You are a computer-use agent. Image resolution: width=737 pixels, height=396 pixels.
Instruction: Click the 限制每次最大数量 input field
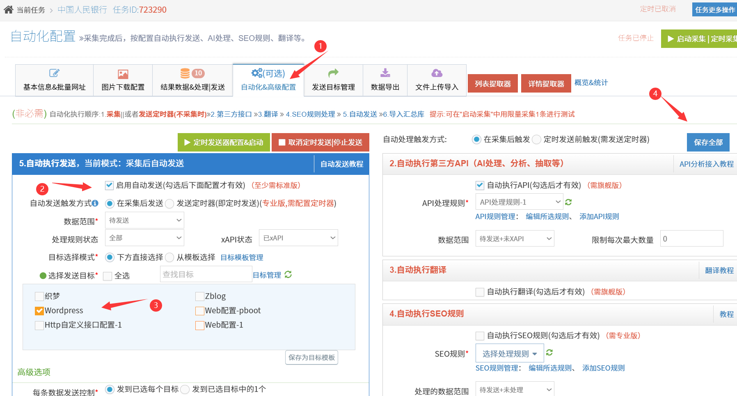pos(691,239)
